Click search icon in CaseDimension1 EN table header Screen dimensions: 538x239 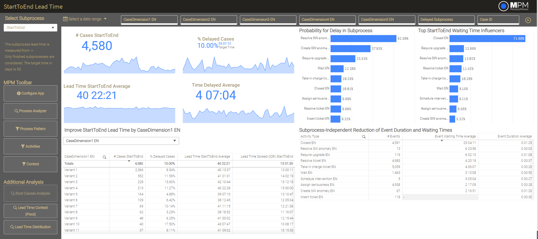point(104,157)
